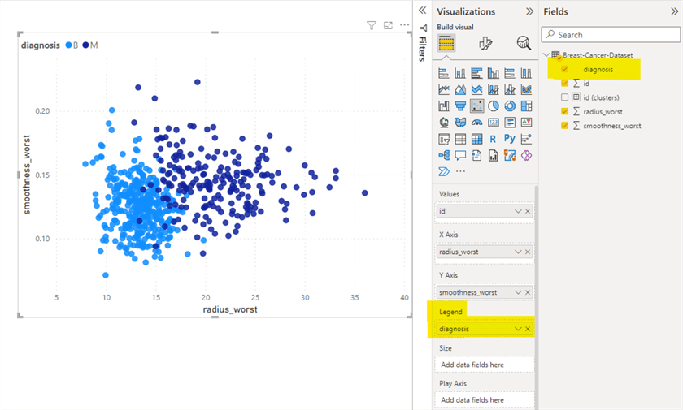
Task: Open the Format visual tab
Action: pos(485,44)
